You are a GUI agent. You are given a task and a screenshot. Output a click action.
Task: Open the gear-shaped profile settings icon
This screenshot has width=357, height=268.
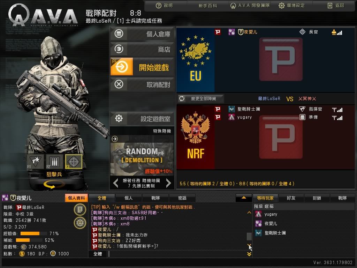click(80, 222)
